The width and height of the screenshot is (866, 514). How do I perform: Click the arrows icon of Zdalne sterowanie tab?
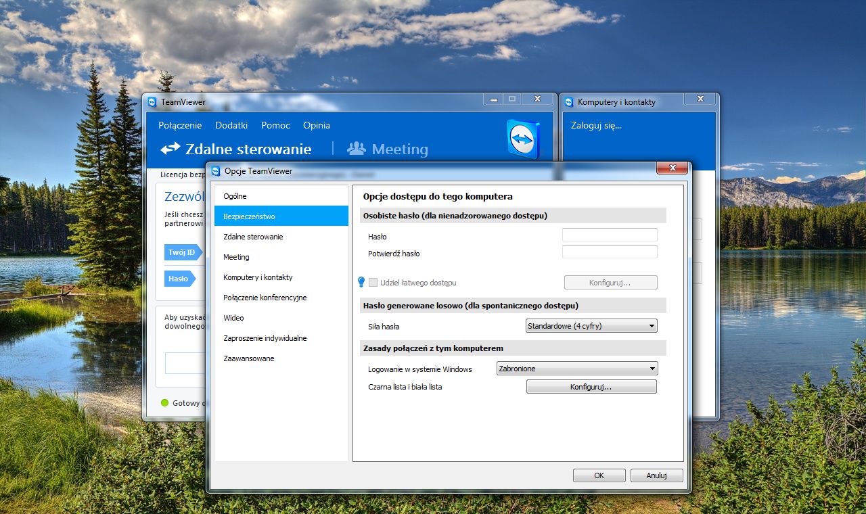[x=170, y=148]
